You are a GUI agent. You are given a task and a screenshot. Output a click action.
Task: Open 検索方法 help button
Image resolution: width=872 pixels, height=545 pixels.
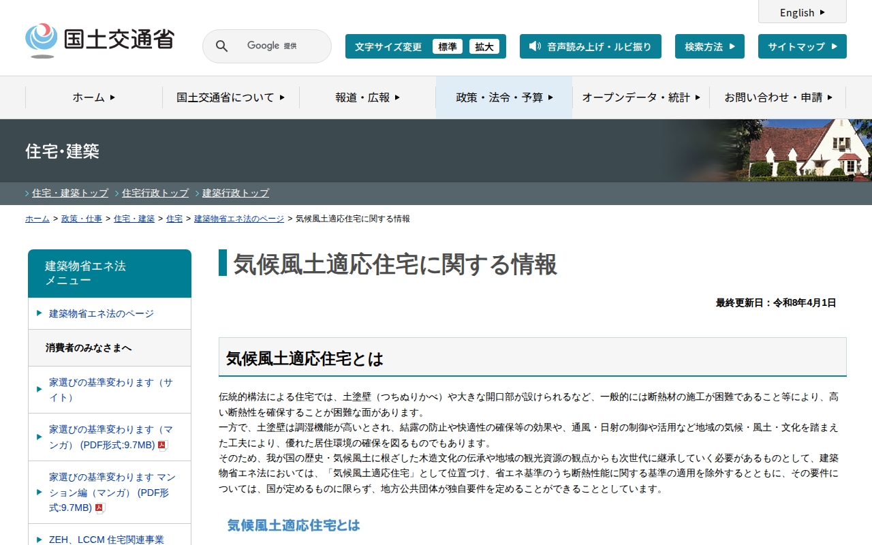point(709,46)
